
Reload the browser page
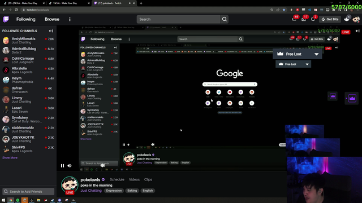(16, 10)
